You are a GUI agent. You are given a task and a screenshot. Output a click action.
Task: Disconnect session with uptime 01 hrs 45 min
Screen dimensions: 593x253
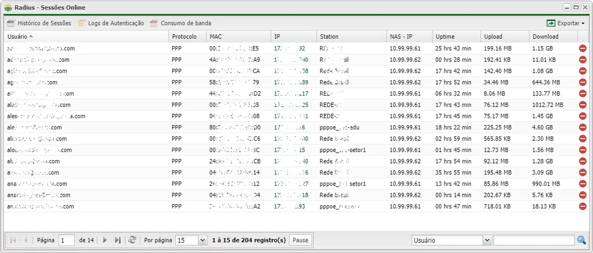point(583,150)
